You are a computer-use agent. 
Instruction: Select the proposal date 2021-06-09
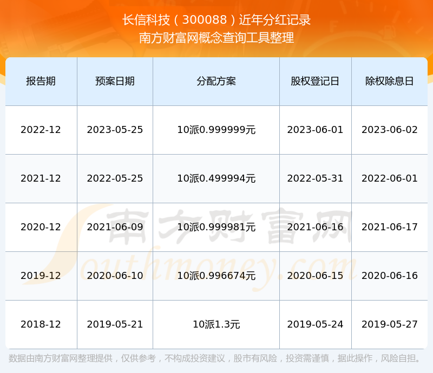click(115, 227)
